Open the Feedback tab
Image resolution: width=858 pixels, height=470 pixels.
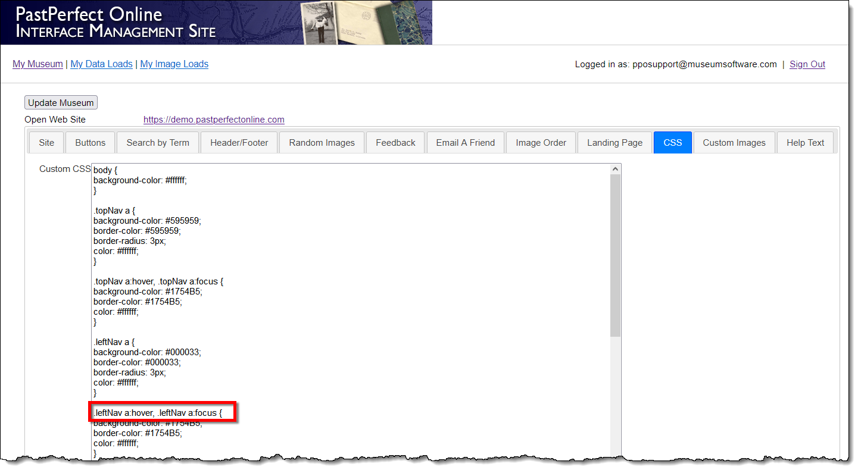click(x=395, y=142)
